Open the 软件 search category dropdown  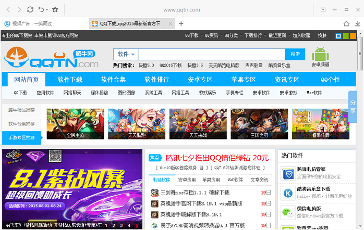126,54
